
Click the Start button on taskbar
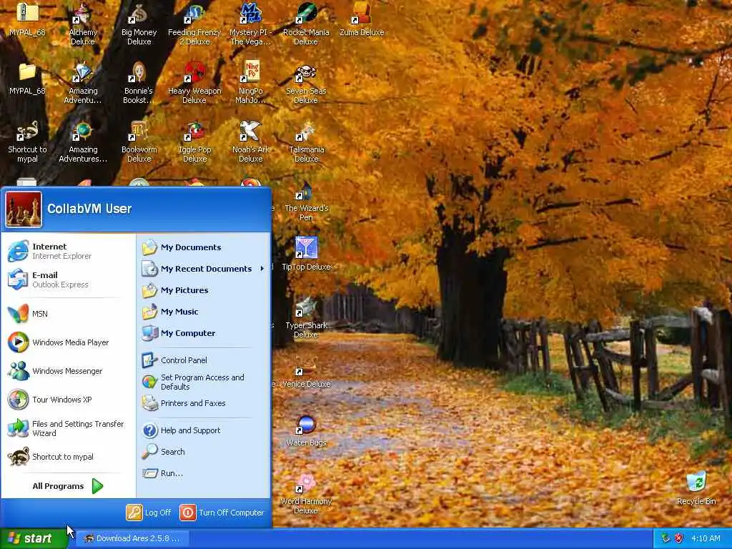[x=34, y=538]
